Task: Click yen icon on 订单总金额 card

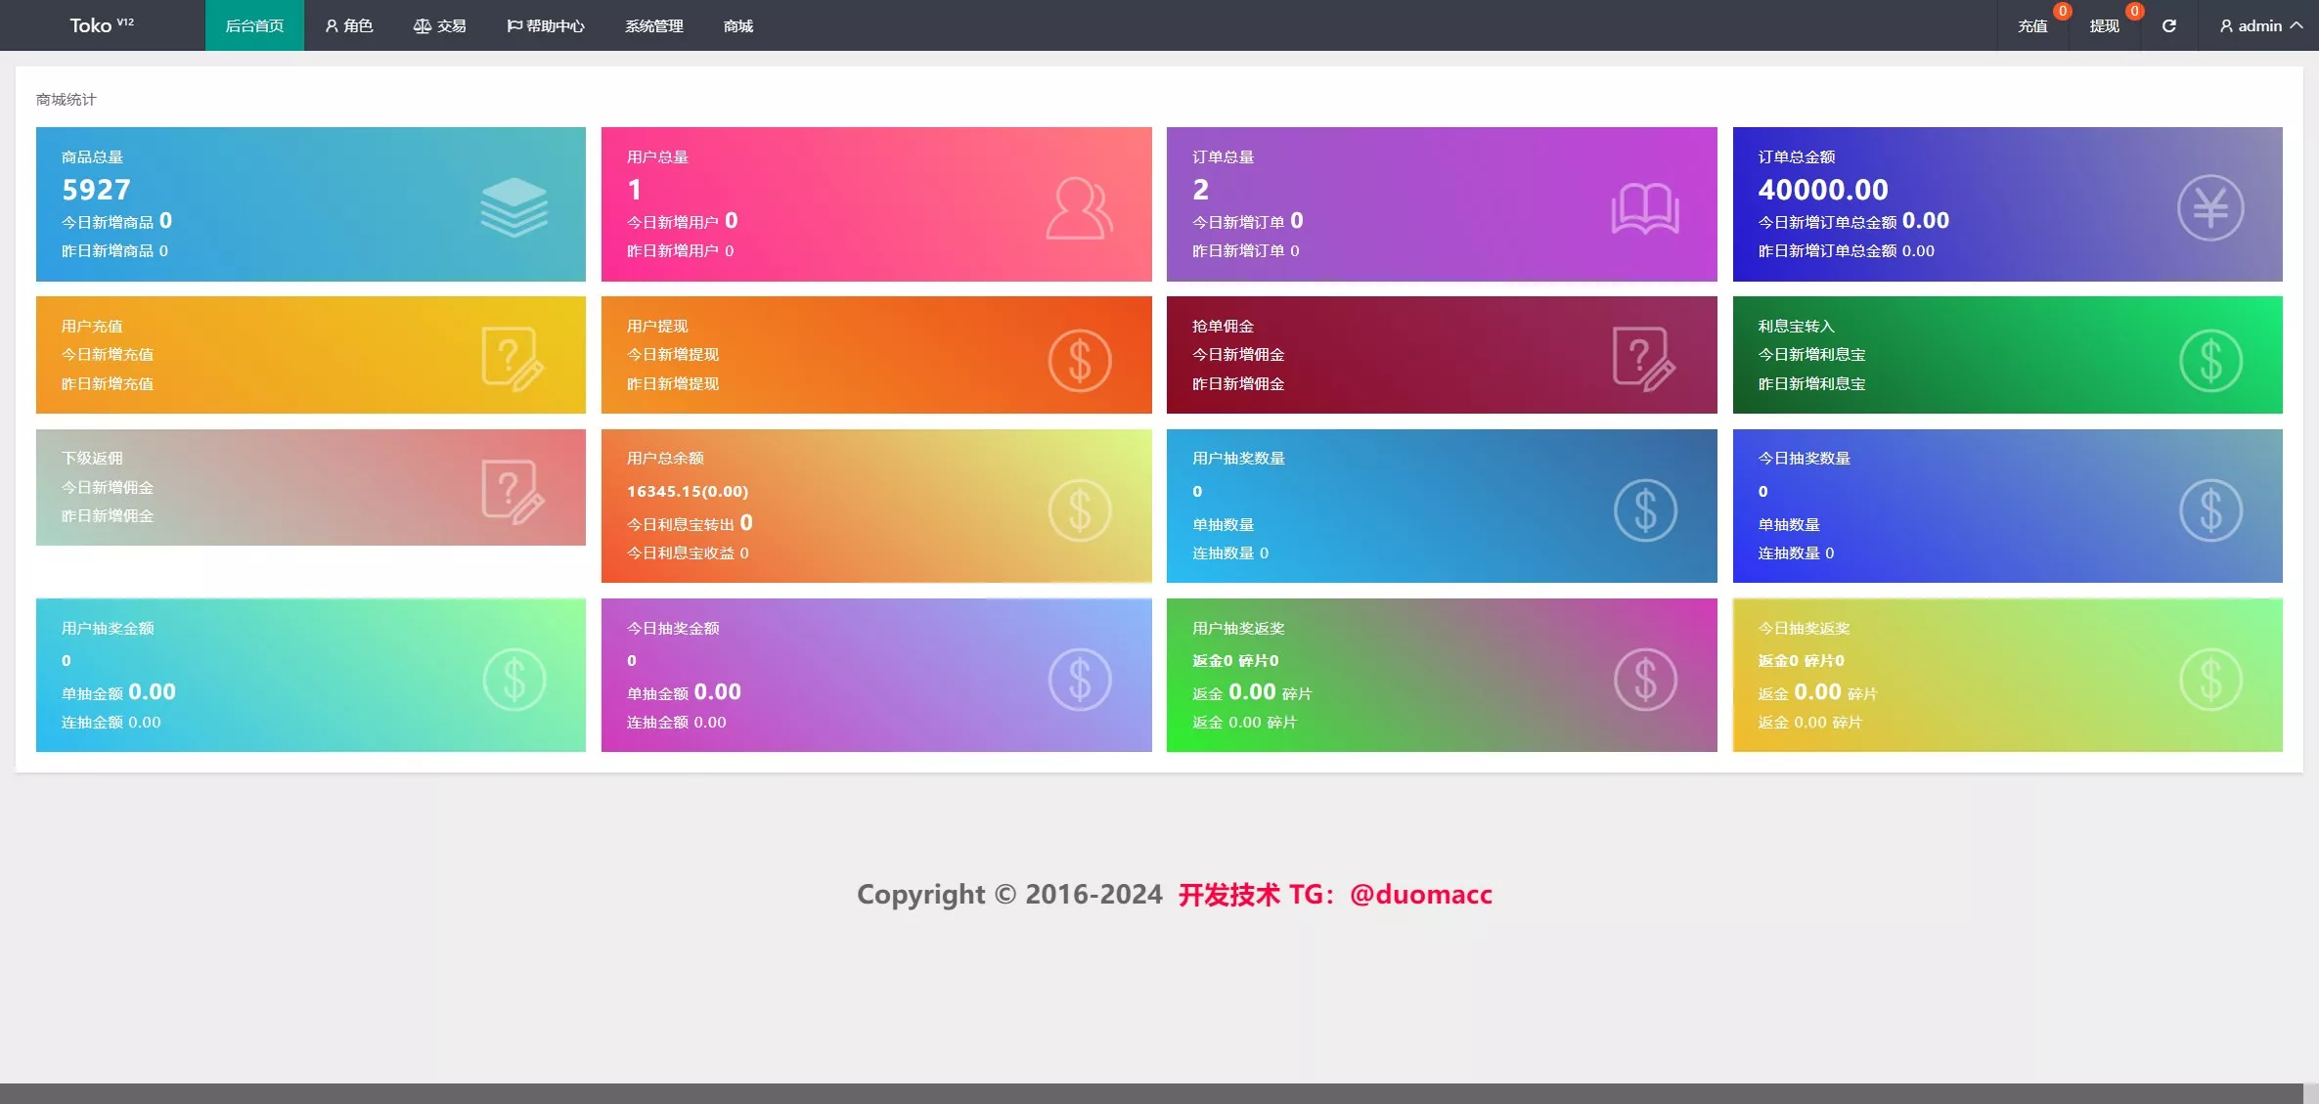Action: (2209, 207)
